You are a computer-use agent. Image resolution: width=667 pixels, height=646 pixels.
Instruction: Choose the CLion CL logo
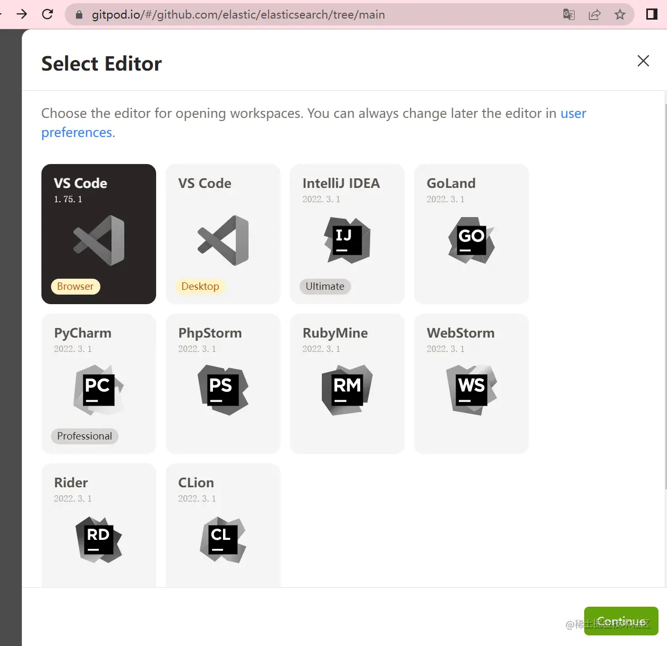[223, 540]
